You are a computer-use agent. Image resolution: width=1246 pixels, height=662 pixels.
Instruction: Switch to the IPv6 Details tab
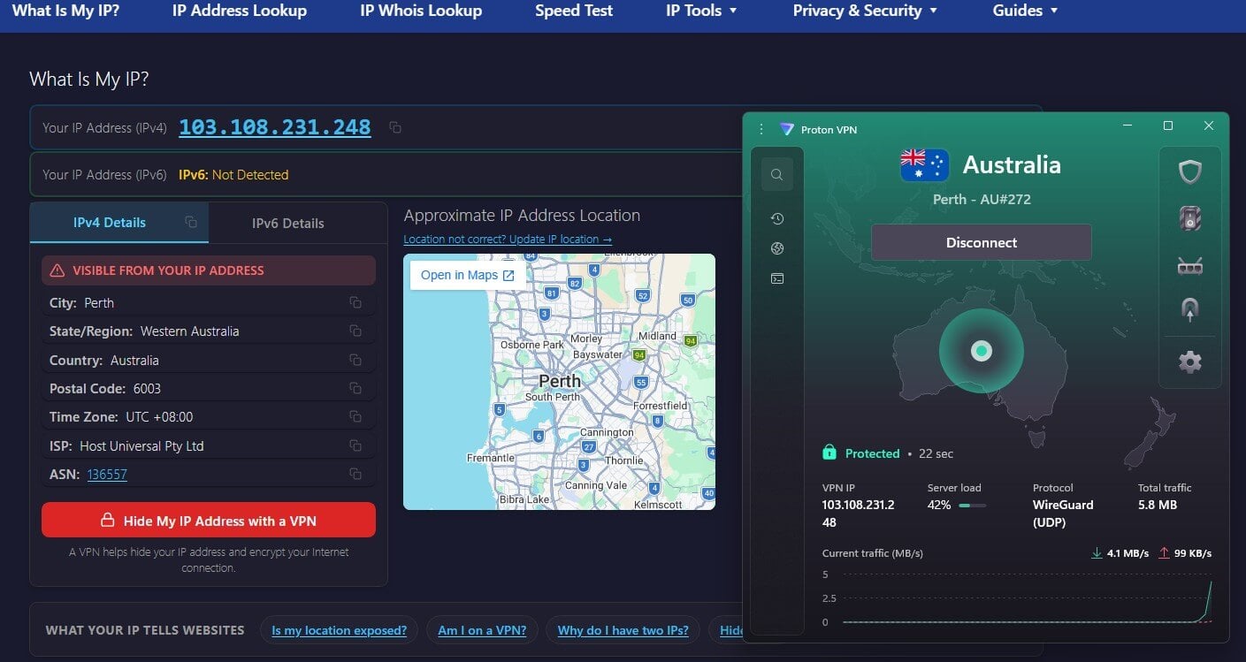[x=288, y=223]
